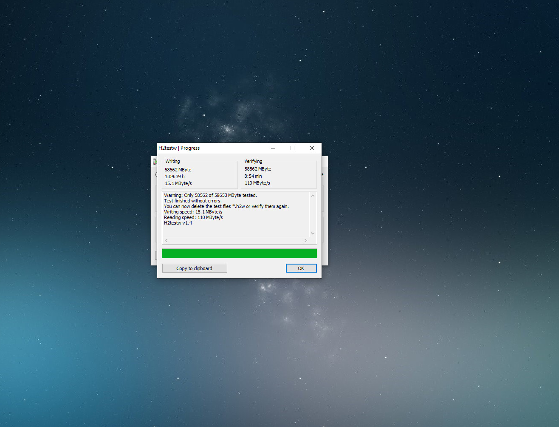Click the 'H2testw v1.4' log line

tap(178, 223)
